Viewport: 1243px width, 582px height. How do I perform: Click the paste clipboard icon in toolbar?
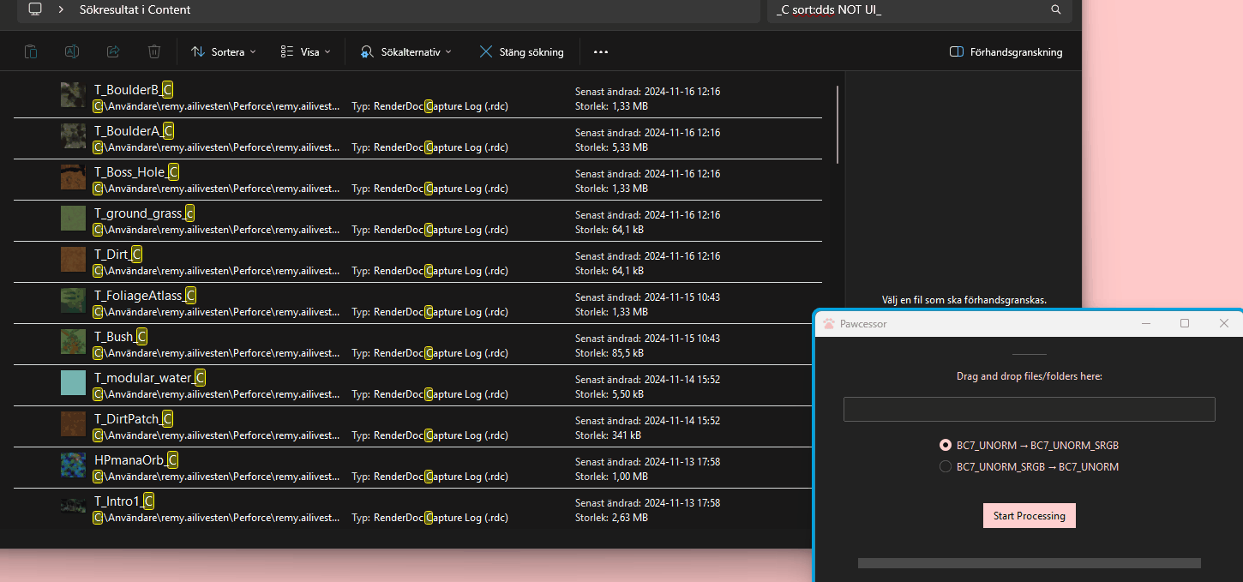tap(31, 51)
